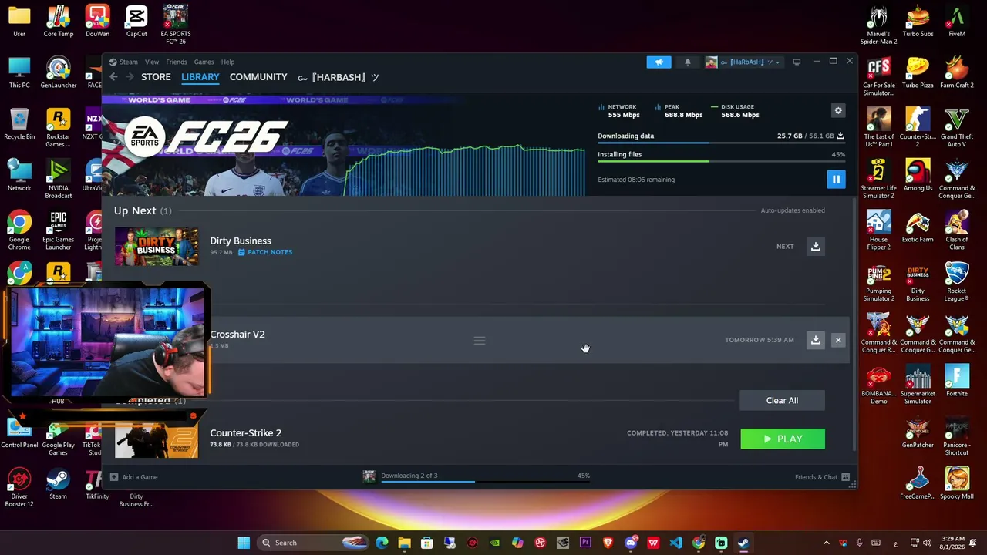Select the Rocket League desktop icon
This screenshot has width=987, height=555.
pos(957,281)
